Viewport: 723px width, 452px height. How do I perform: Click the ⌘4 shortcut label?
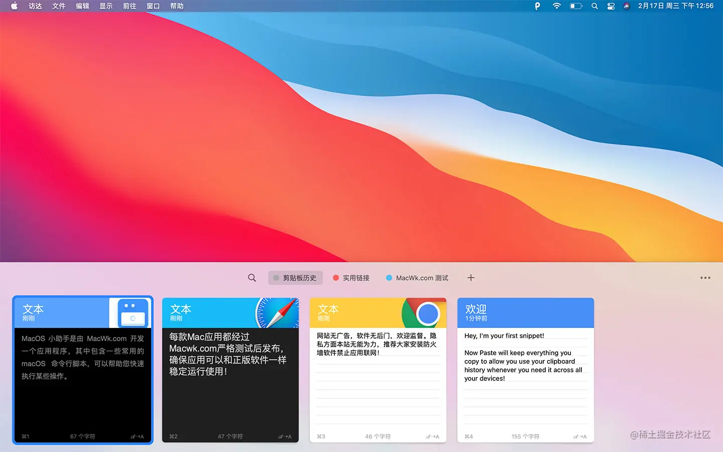click(468, 436)
